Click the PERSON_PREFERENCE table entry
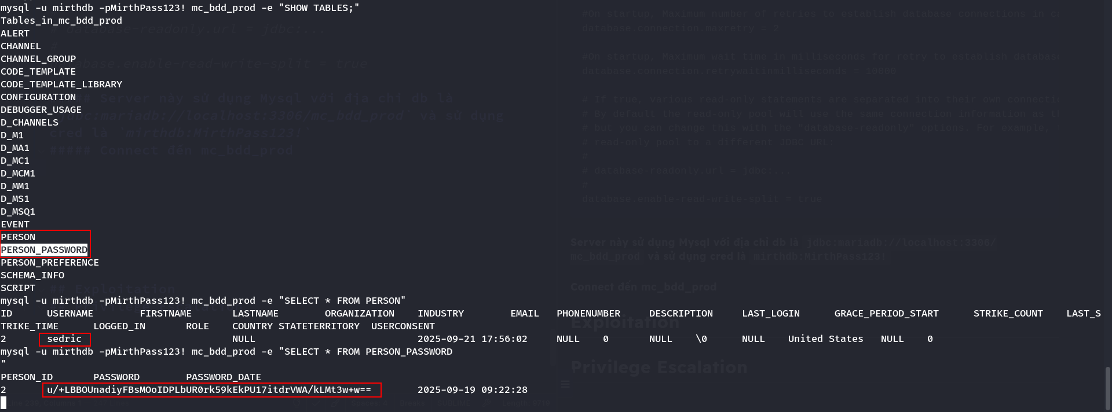1112x412 pixels. [x=50, y=263]
